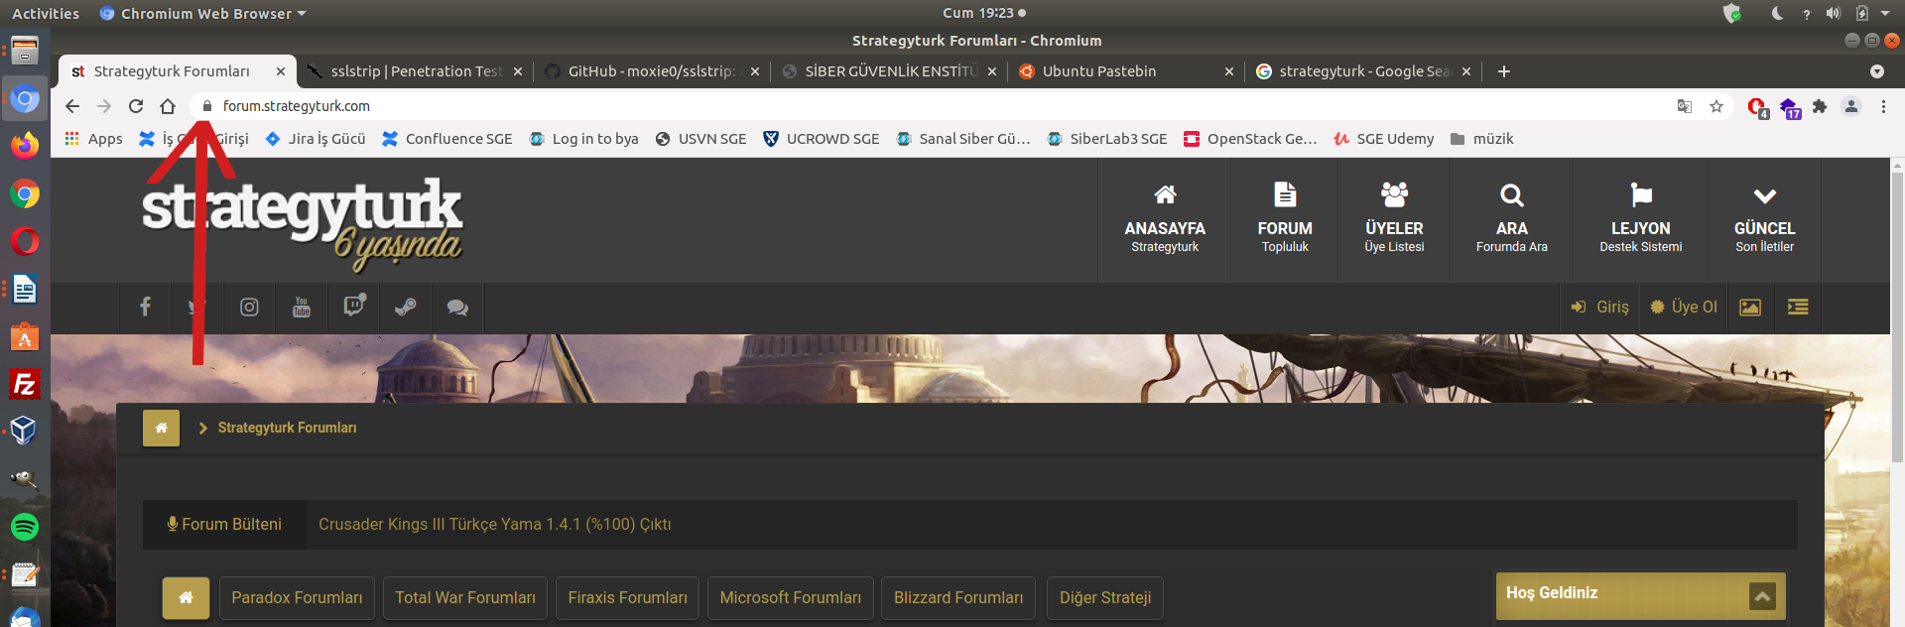Click the Facebook icon in the social bar
1905x627 pixels.
pyautogui.click(x=145, y=308)
